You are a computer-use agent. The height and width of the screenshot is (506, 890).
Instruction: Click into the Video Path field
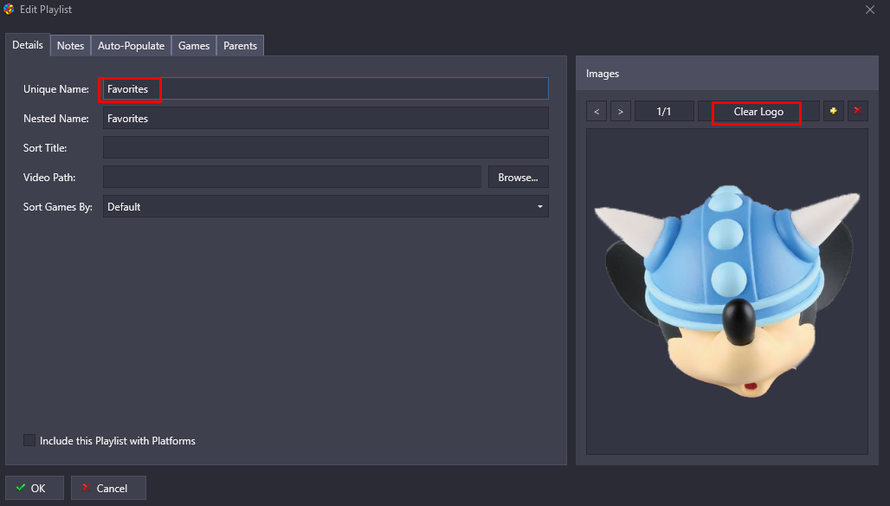(292, 177)
